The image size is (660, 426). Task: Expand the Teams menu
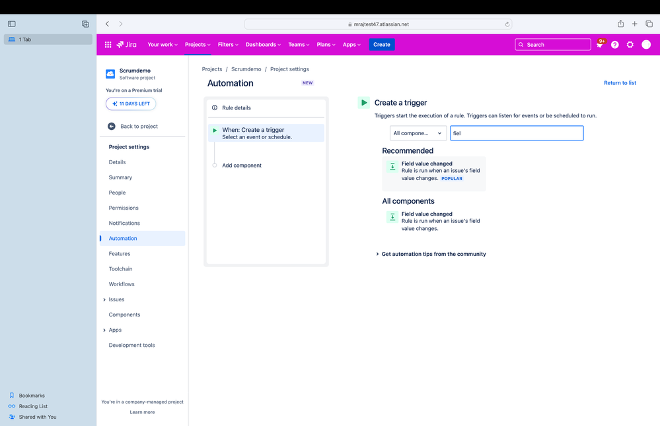(299, 45)
